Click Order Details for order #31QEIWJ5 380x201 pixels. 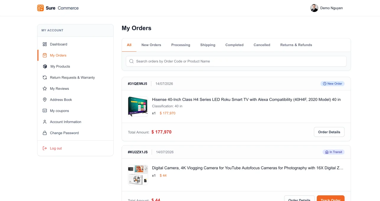(x=329, y=132)
